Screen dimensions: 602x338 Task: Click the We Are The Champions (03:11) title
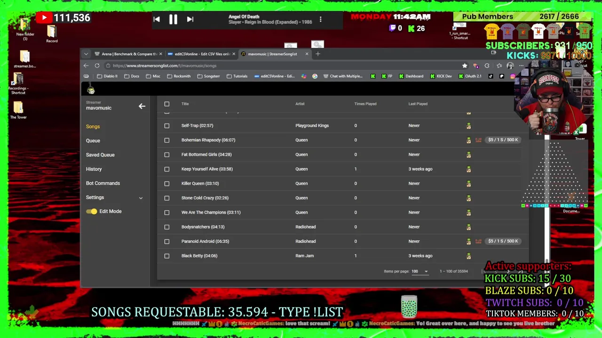(211, 212)
